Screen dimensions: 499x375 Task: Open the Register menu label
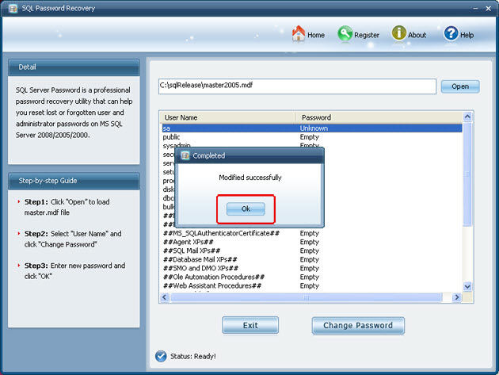coord(367,35)
